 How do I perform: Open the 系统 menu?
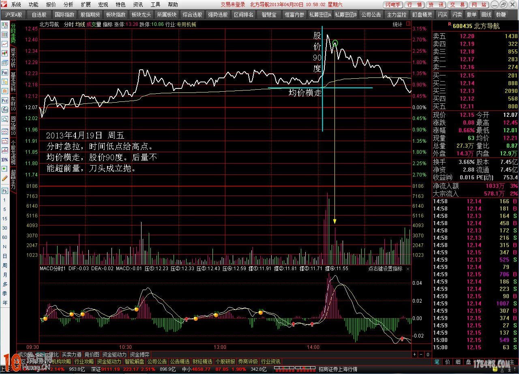click(16, 4)
